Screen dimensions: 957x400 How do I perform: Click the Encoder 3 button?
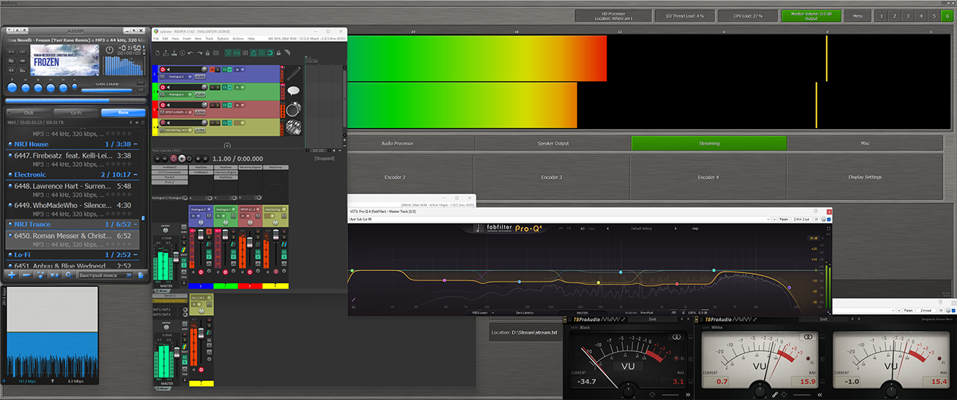click(551, 177)
